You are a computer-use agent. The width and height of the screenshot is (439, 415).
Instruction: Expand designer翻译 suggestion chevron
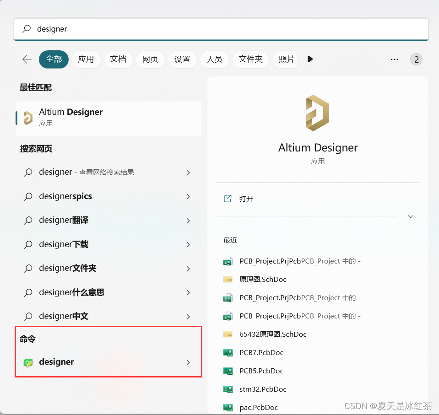[x=189, y=221]
